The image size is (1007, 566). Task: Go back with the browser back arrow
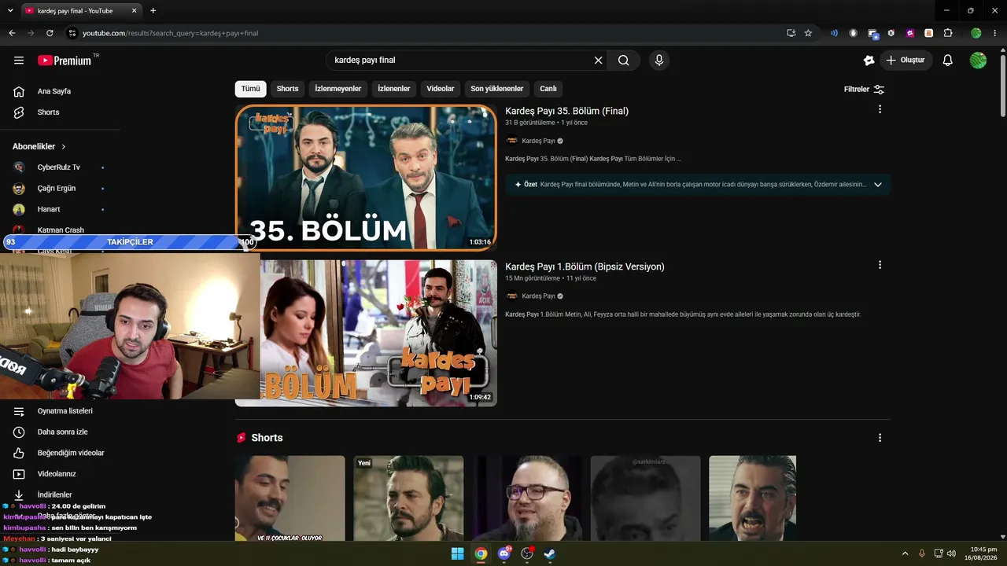(12, 33)
